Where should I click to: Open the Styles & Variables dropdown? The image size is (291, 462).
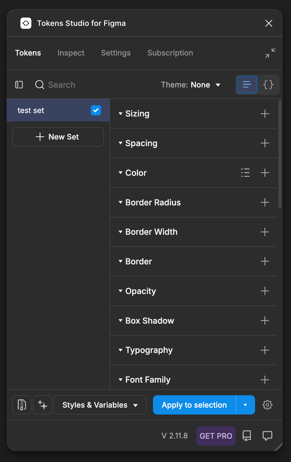click(x=100, y=405)
